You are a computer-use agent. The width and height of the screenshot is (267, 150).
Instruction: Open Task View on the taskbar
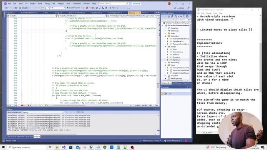(x=50, y=147)
